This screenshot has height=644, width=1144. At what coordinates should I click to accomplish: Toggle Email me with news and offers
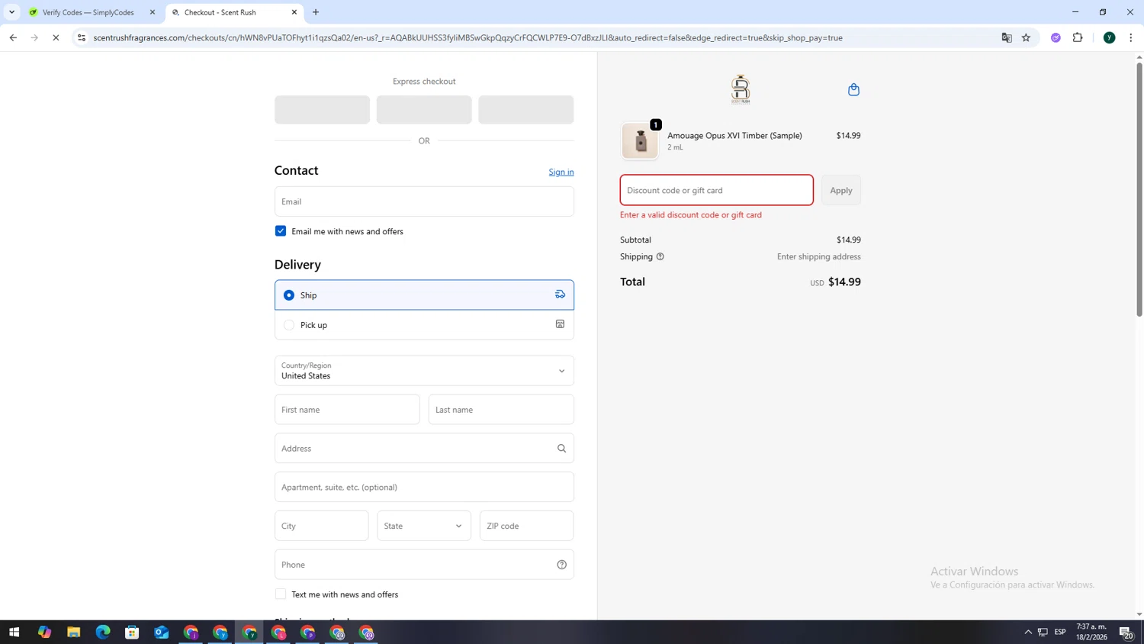[x=281, y=231]
